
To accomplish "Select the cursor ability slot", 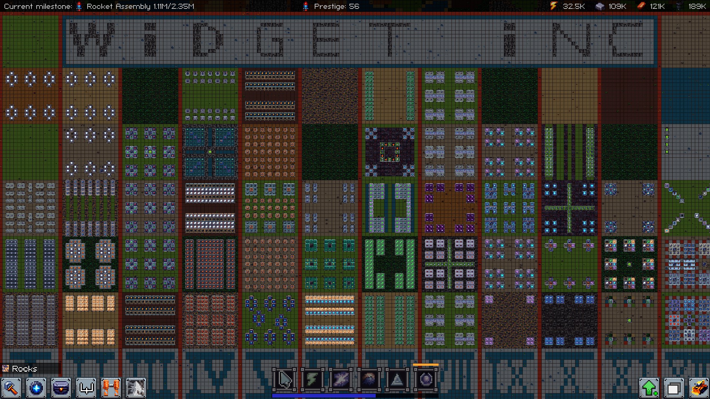I will pos(284,379).
